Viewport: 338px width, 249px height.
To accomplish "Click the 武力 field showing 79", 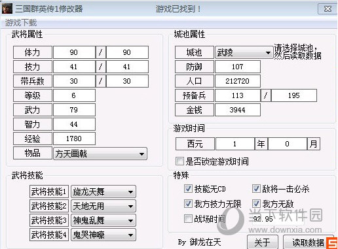I will 74,110.
